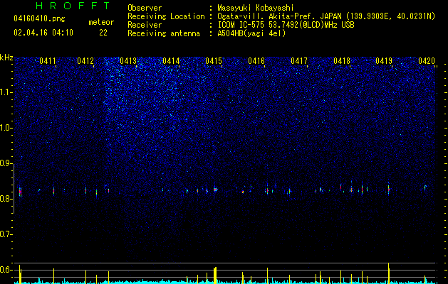Click the 0.9 kHz axis label
Viewport: 448px width, 284px height.
click(x=6, y=163)
